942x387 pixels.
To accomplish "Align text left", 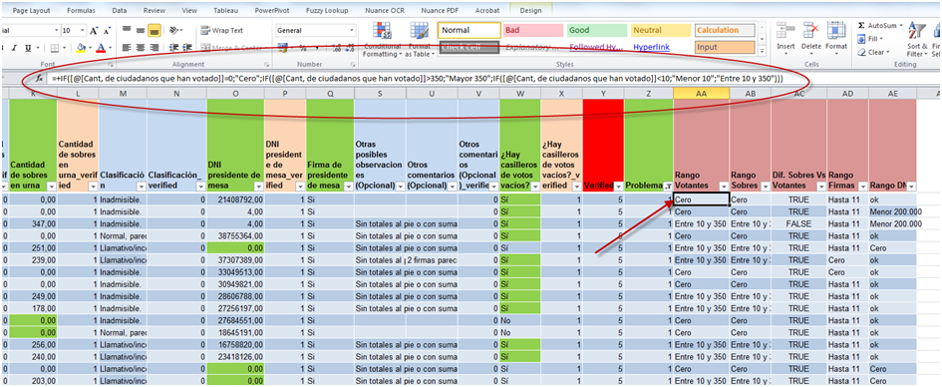I will pos(127,48).
